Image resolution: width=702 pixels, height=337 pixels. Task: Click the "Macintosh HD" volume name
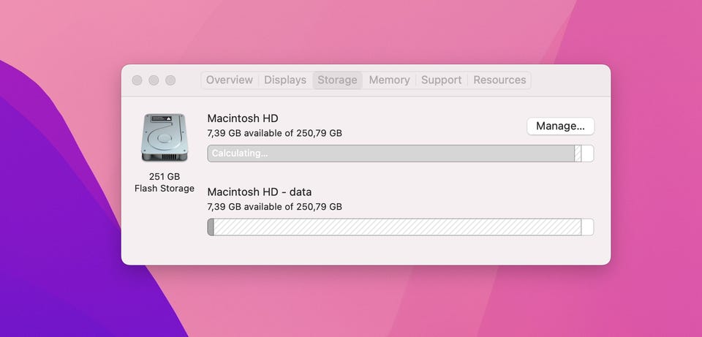coord(243,118)
